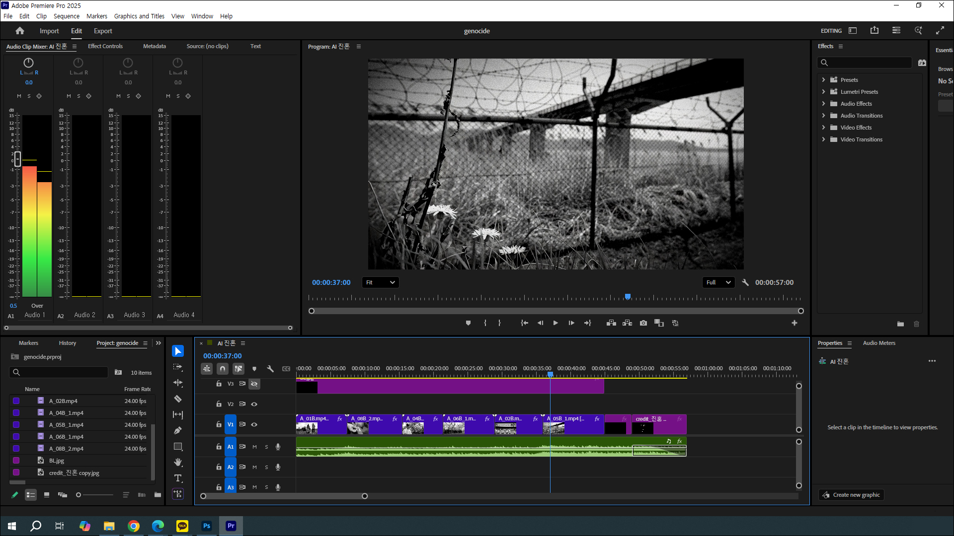The height and width of the screenshot is (536, 954).
Task: Select the Razor tool
Action: (178, 399)
